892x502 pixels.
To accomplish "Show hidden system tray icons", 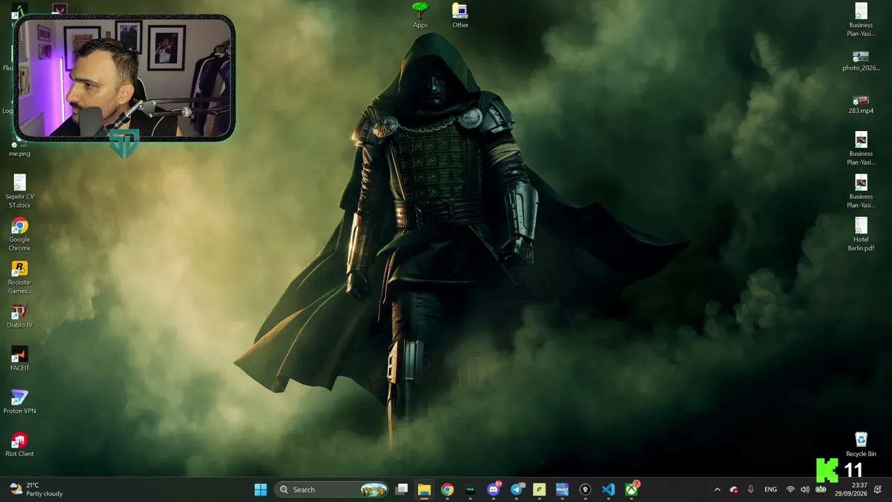I will coord(717,489).
